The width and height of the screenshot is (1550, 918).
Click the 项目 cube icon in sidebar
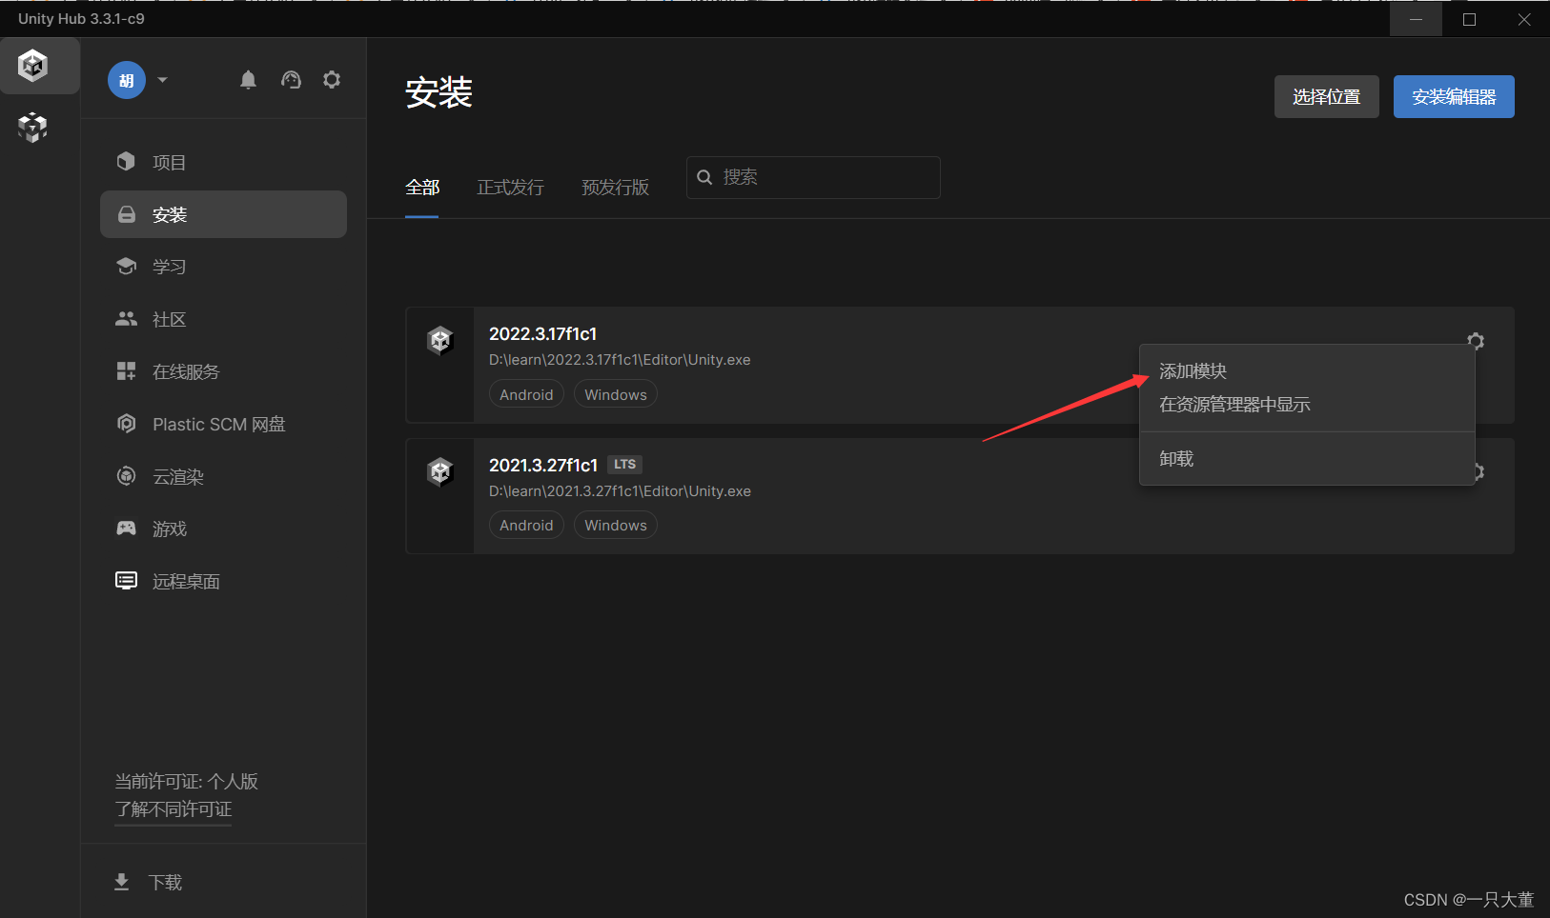tap(126, 162)
